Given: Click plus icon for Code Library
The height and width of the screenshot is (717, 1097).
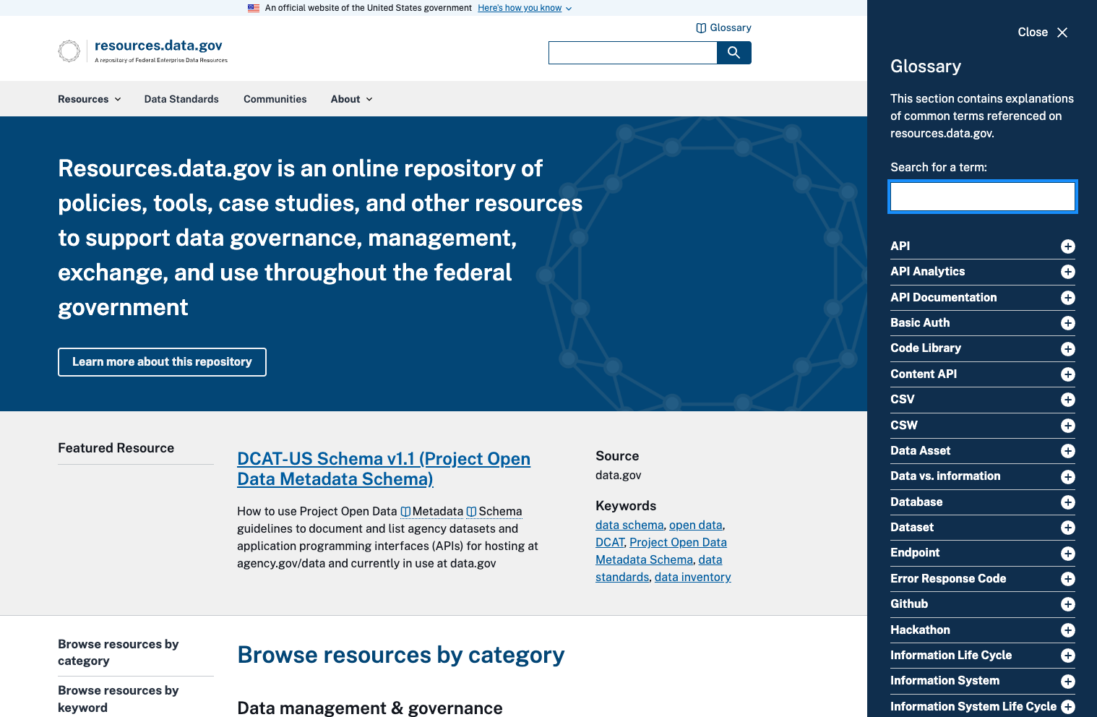Looking at the screenshot, I should 1068,349.
